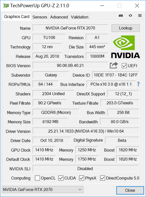Toggle the PhysX checkbox
The image size is (146, 197).
coord(81,178)
